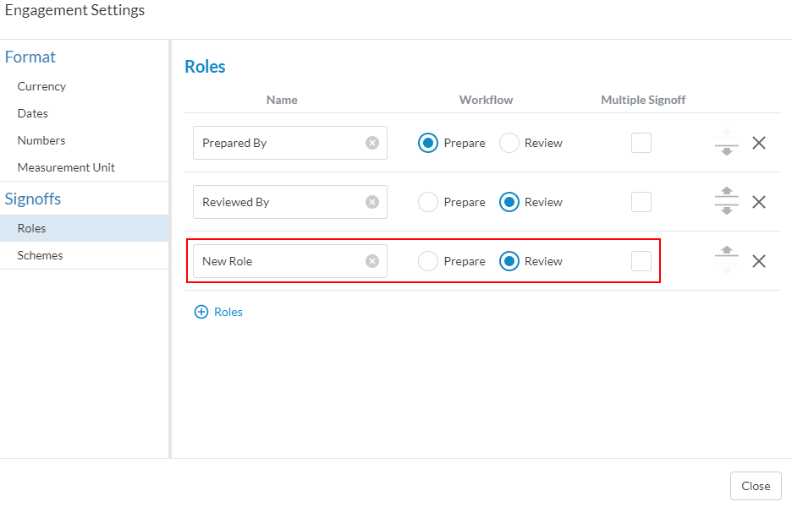Enable Multiple Signoff for New Role
The image size is (792, 507).
[641, 261]
